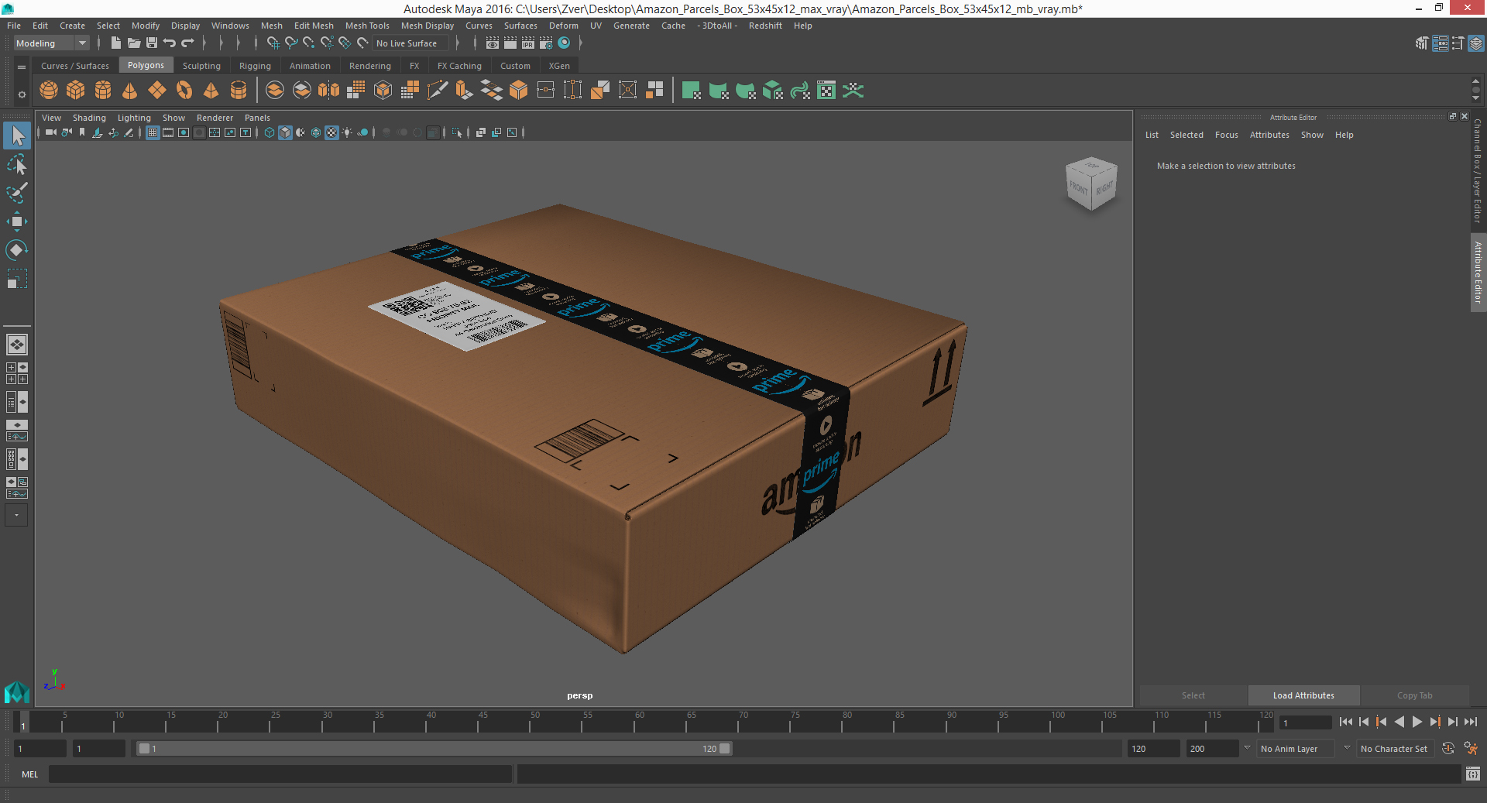This screenshot has height=803, width=1487.
Task: Create a polygon pyramid from the shelf
Action: click(x=211, y=91)
